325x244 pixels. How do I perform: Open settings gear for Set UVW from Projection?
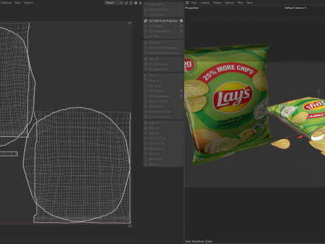[181, 21]
